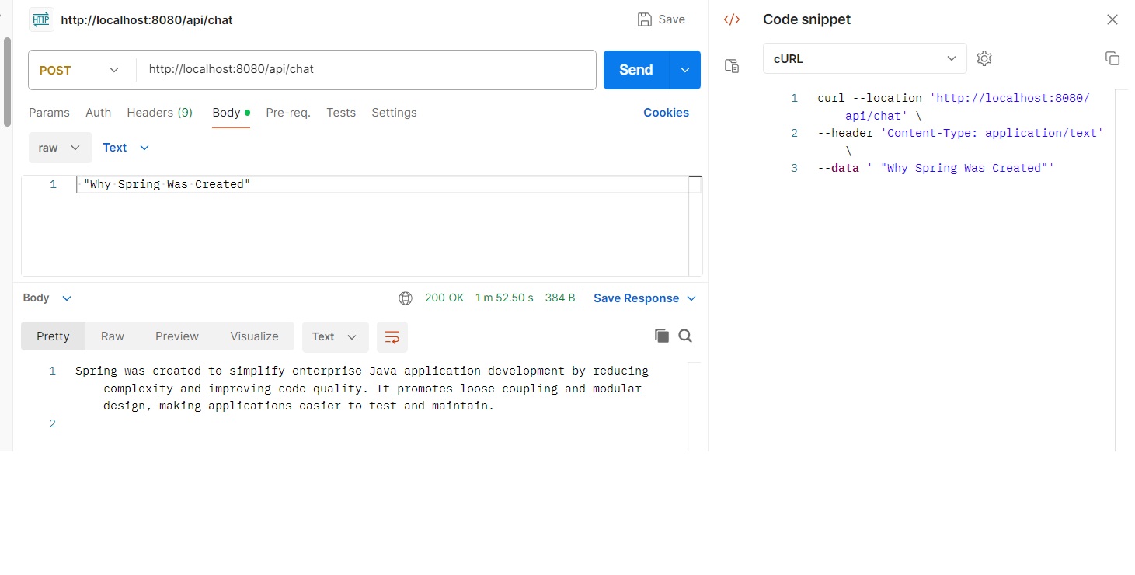Search within response using magnifier icon
The image size is (1135, 575).
tap(685, 336)
